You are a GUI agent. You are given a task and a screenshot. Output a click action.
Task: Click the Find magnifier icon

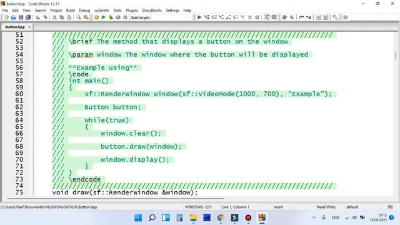79,17
